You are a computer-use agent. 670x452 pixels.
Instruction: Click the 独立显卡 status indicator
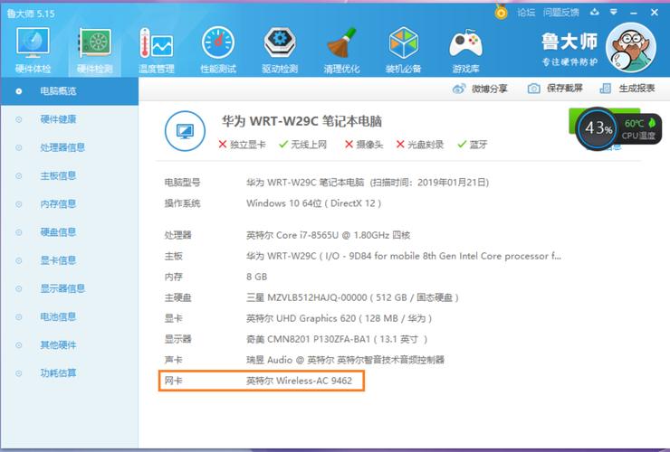pos(242,145)
